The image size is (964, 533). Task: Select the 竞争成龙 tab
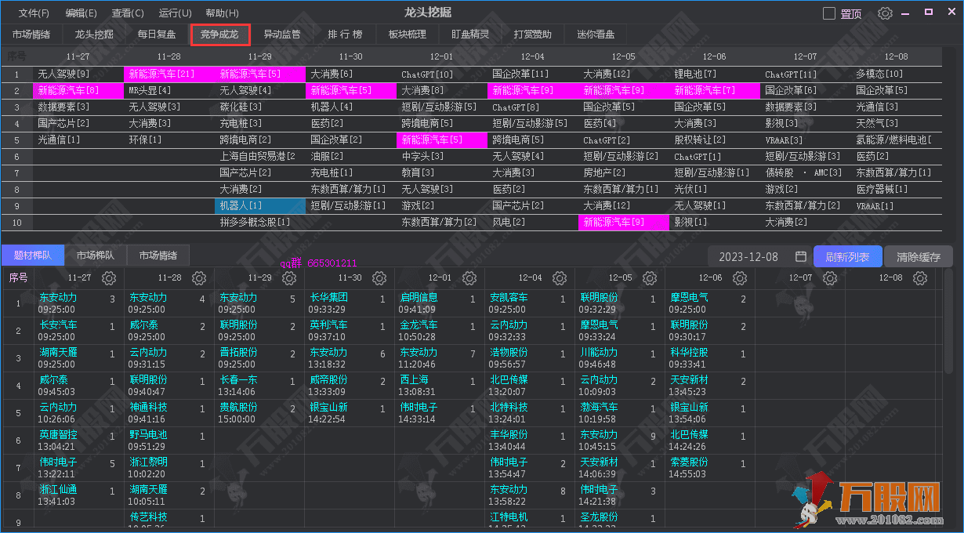tap(219, 34)
